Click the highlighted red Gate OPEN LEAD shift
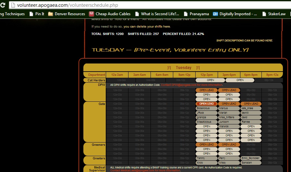Screen dimensions: 291x172 207,104
